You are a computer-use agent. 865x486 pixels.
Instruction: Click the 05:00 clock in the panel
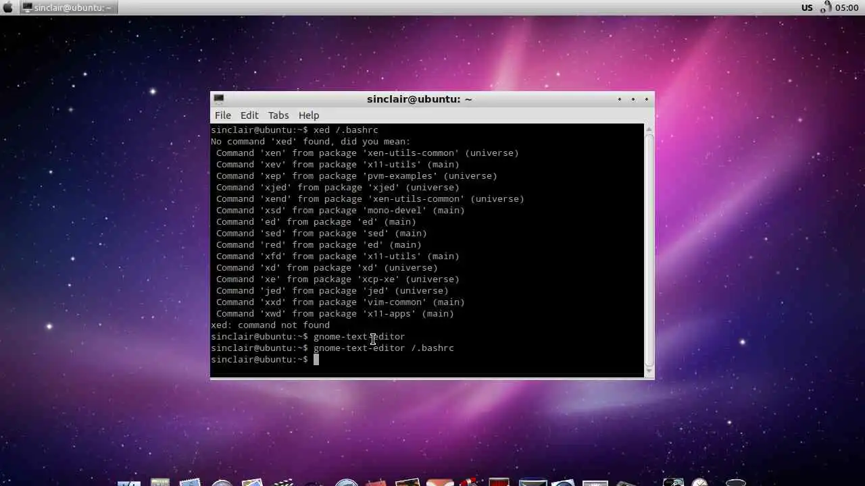847,7
